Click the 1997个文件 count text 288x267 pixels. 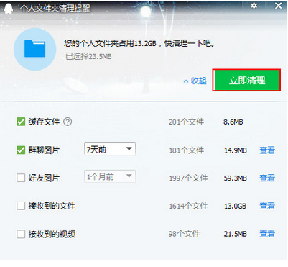click(188, 178)
